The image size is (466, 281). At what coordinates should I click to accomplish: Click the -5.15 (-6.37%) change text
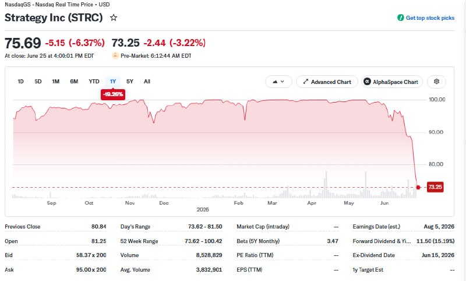point(75,43)
